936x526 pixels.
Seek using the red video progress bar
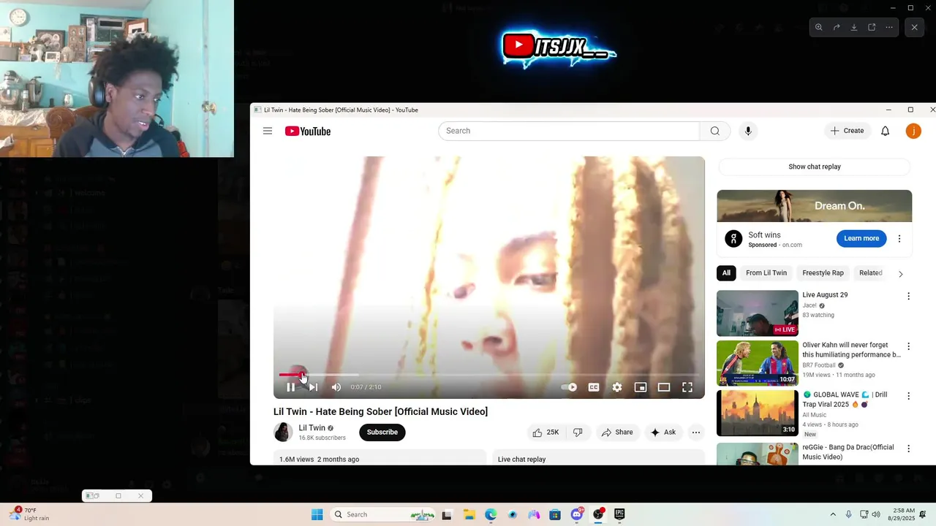[488, 375]
